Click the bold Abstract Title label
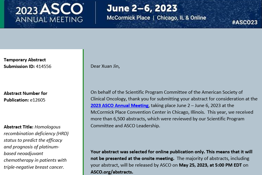This screenshot has height=175, width=262. (x=18, y=127)
